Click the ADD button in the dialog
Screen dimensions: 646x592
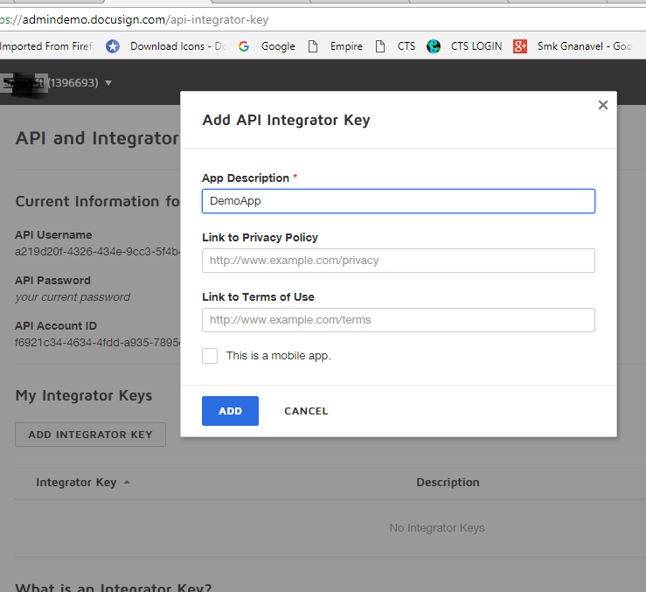(x=230, y=411)
